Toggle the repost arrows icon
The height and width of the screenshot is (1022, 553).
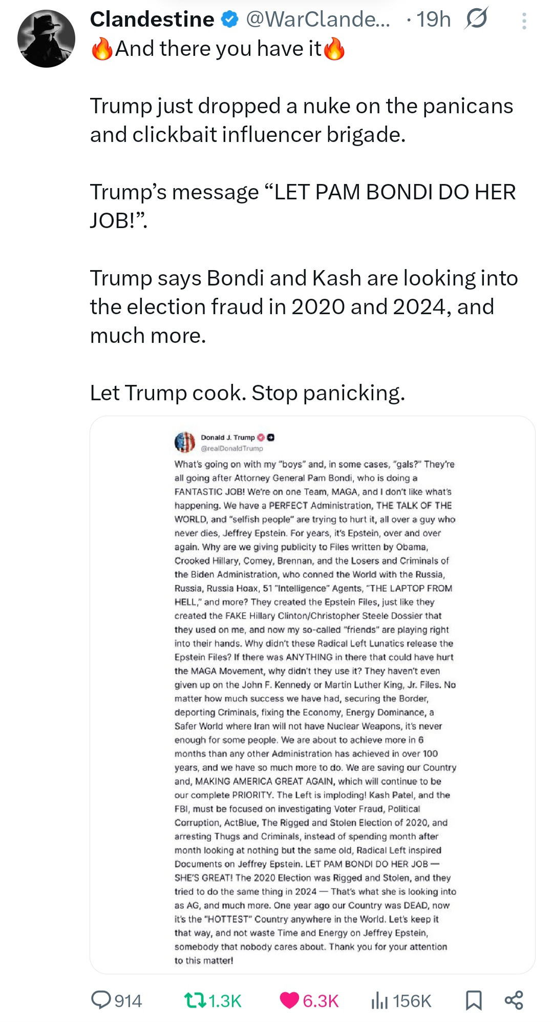(195, 1000)
